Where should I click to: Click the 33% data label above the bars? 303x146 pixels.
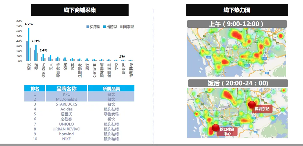pos(36,41)
